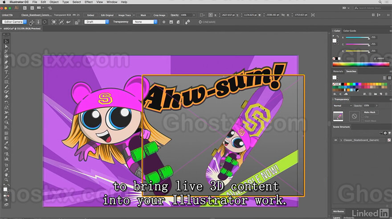Click the G (green) color slider
This screenshot has width=392, height=219.
[357, 44]
